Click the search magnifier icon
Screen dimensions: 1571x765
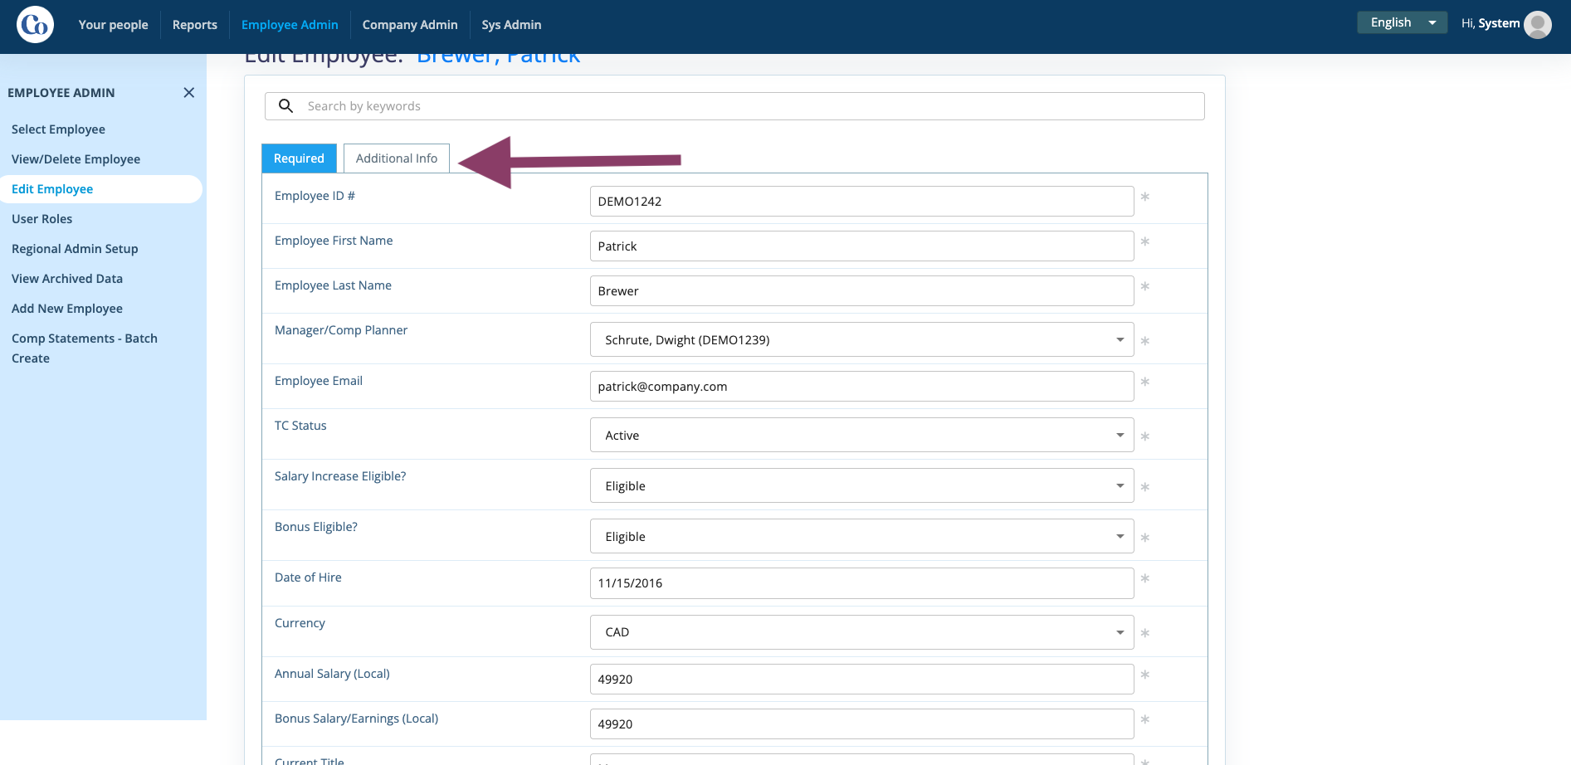pos(285,106)
